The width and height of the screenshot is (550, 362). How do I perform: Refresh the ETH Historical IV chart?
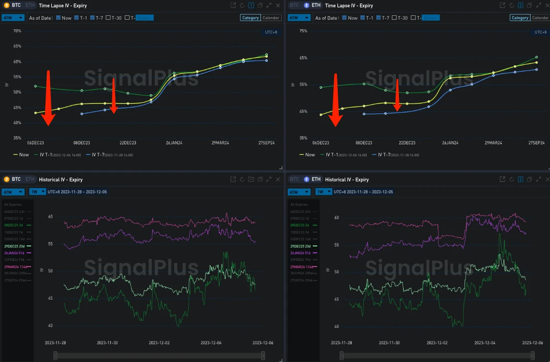(511, 179)
